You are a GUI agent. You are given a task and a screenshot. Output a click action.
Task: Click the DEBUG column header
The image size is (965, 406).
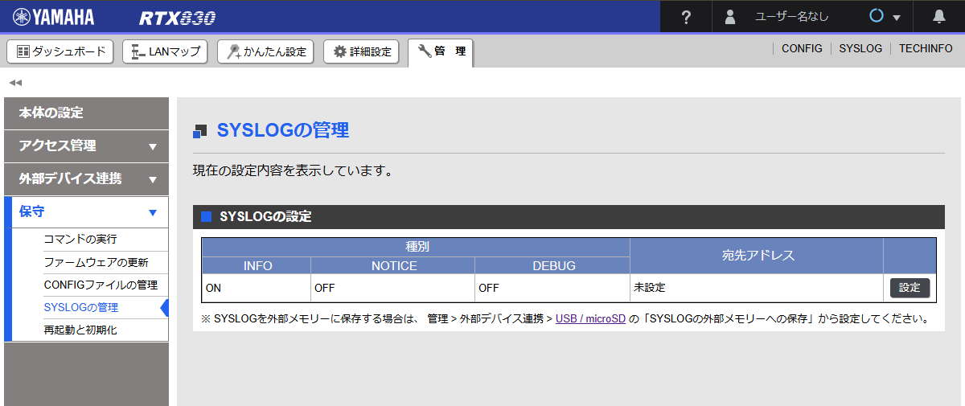[552, 265]
